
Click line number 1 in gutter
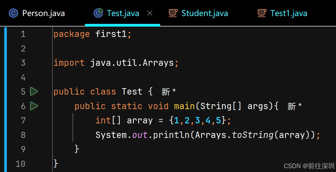[x=23, y=34]
